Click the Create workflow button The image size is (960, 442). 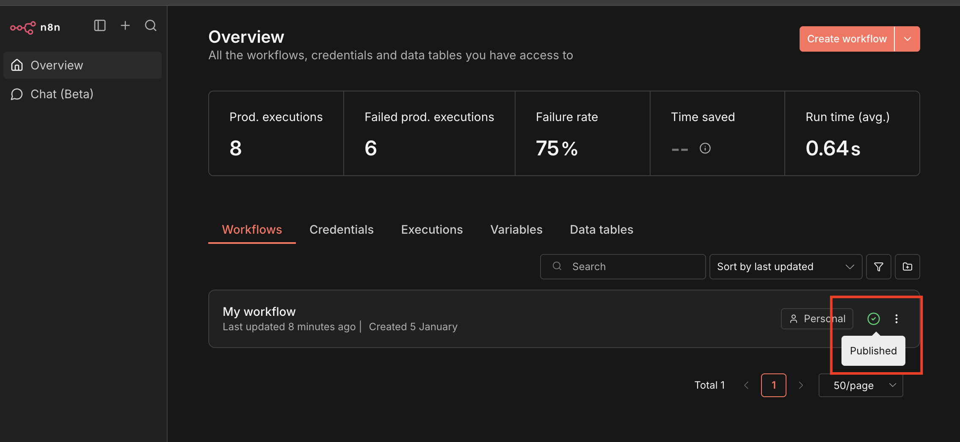pos(847,39)
